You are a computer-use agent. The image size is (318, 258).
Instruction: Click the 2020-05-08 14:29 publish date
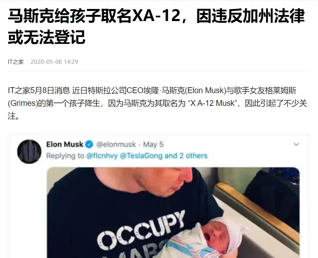pos(54,62)
